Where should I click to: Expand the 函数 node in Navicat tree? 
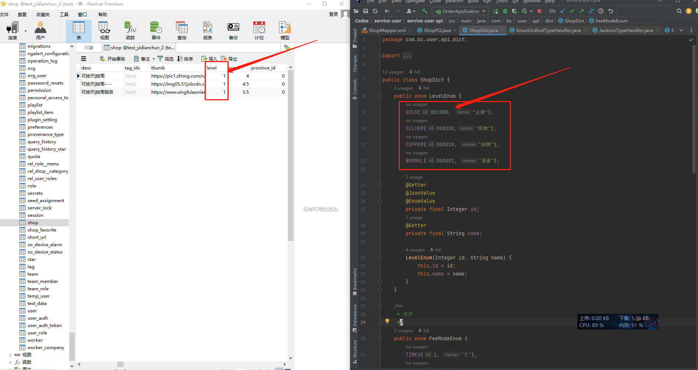(x=10, y=362)
